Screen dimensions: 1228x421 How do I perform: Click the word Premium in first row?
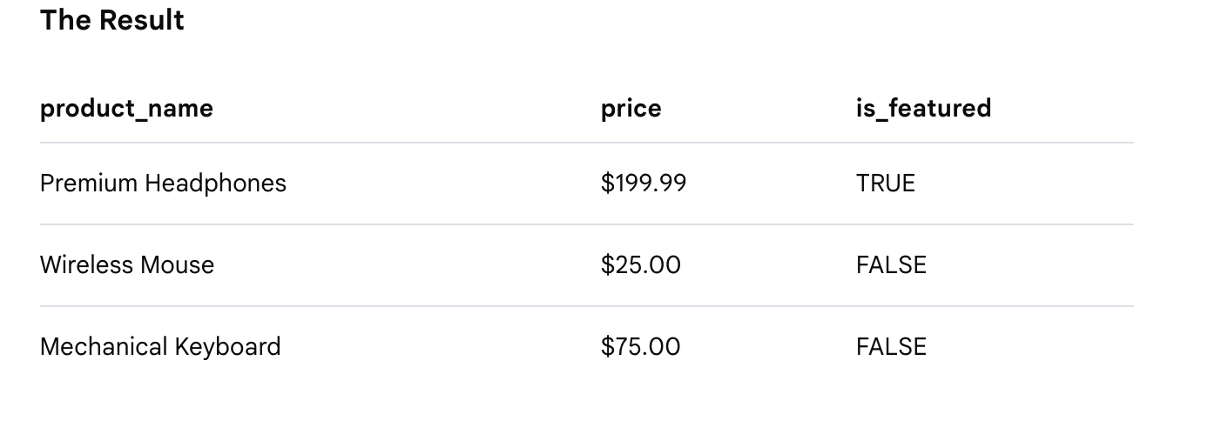89,184
